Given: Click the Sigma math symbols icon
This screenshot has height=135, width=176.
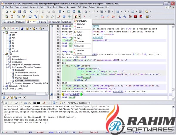Looking at the screenshot, I should coord(125,11).
